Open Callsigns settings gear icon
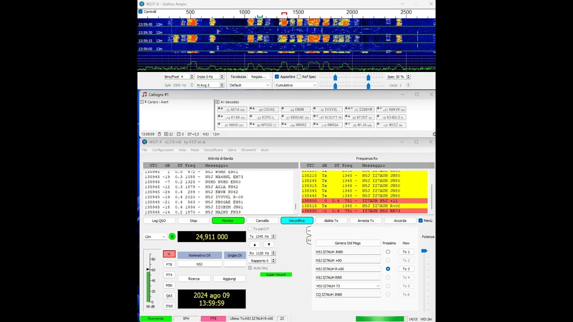 tap(434, 134)
